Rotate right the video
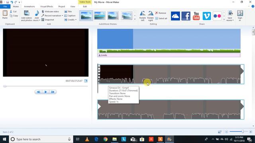 [x=151, y=16]
